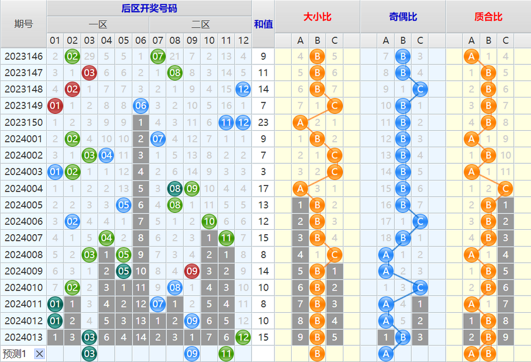This screenshot has height=362, width=531.
Task: Click the 期号 column header
Action: [23, 24]
